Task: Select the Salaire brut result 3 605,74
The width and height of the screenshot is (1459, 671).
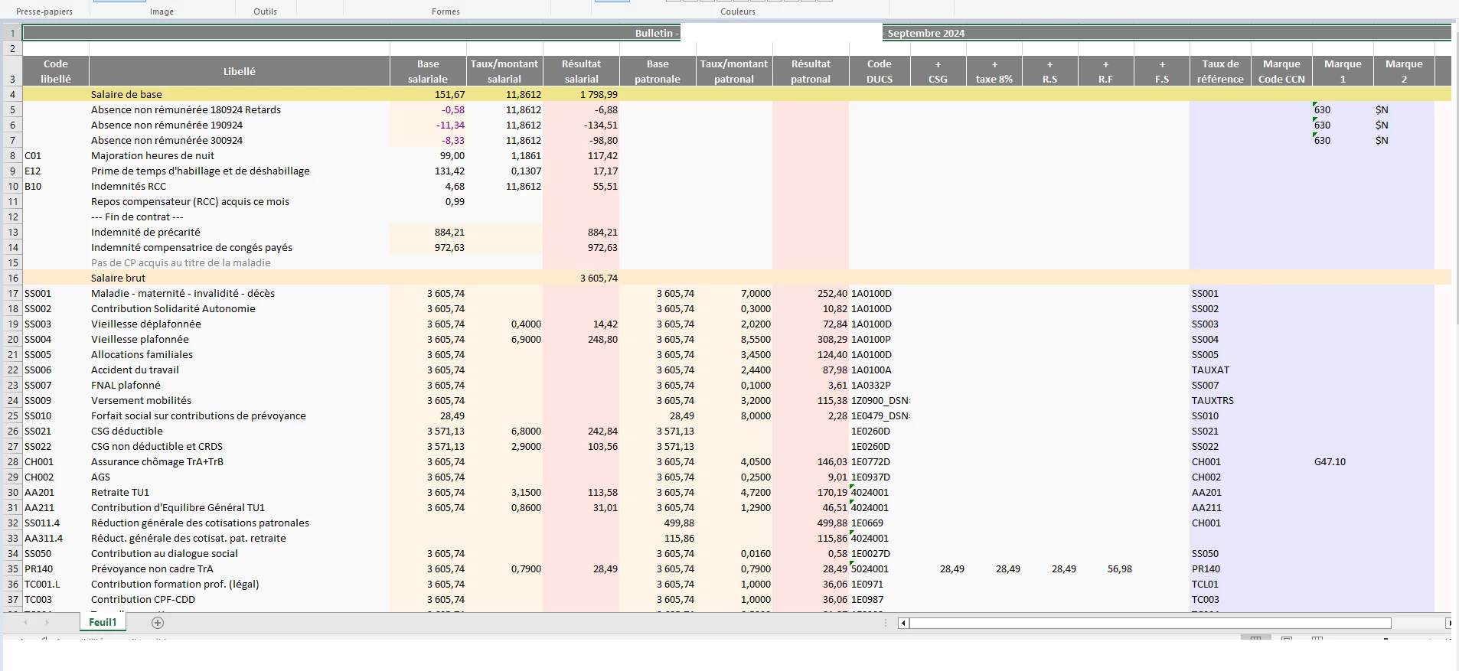Action: 598,278
